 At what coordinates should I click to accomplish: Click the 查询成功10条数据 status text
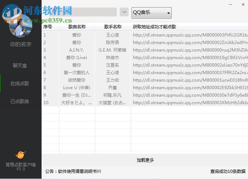point(228,171)
